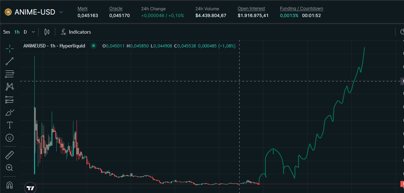The height and width of the screenshot is (193, 404).
Task: Select the trend line drawing tool
Action: coord(10,61)
